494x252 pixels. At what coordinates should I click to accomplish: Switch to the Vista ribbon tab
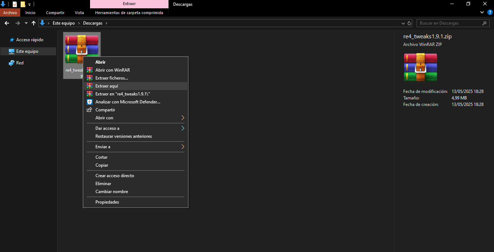[x=79, y=13]
